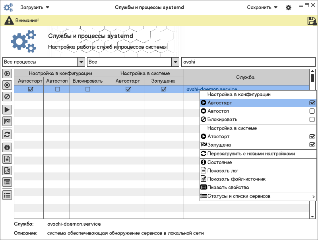Click the floppy disk save icon in warning bar
Image resolution: width=318 pixels, height=240 pixels.
pos(312,21)
